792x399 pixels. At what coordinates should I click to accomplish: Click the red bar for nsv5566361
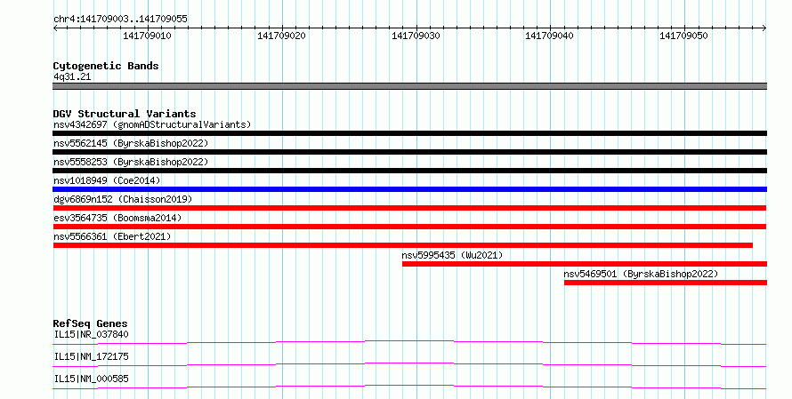click(402, 245)
